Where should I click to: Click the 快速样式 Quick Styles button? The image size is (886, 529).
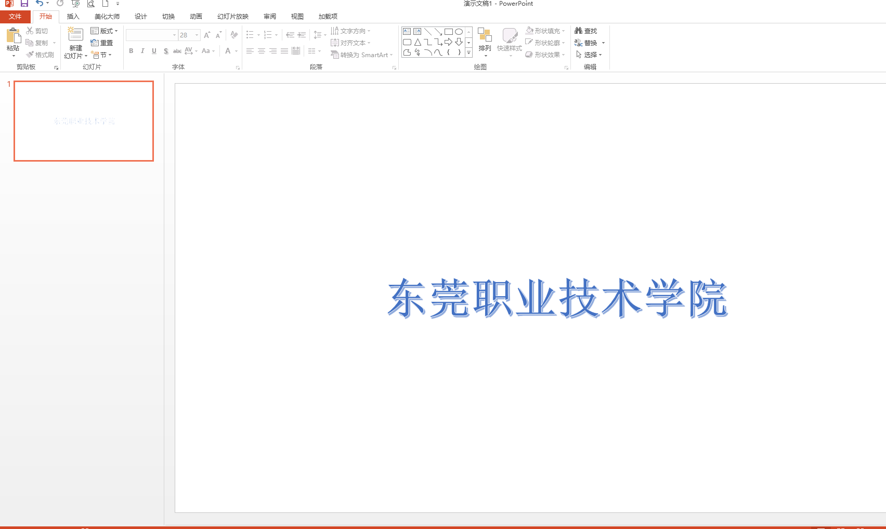point(510,42)
